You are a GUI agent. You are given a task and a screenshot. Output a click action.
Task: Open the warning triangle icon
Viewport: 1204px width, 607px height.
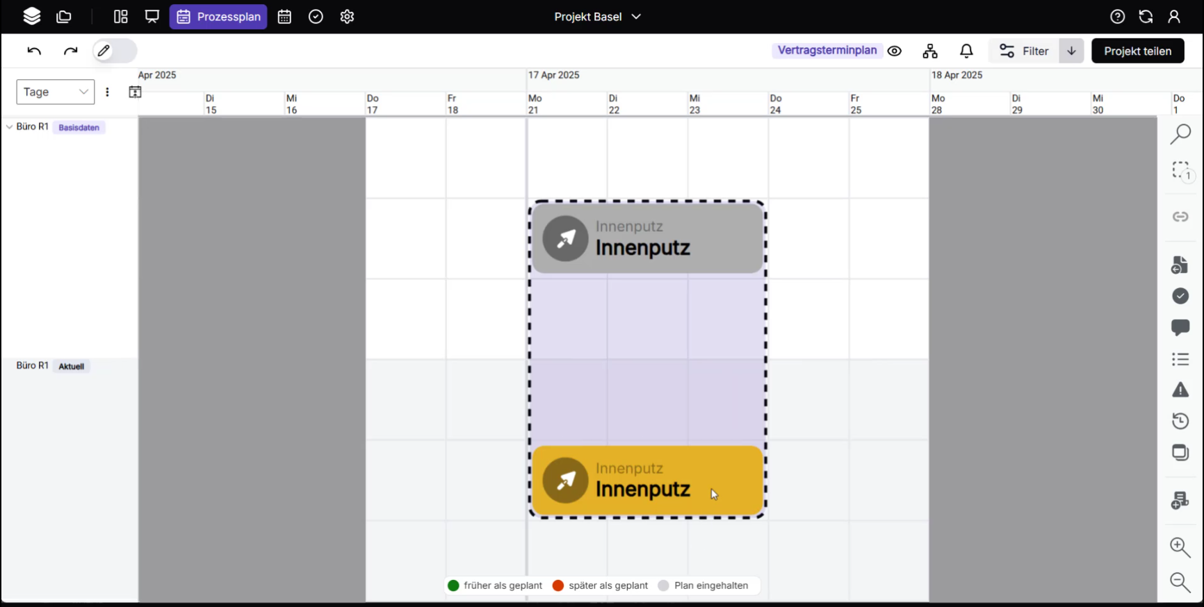pyautogui.click(x=1180, y=390)
